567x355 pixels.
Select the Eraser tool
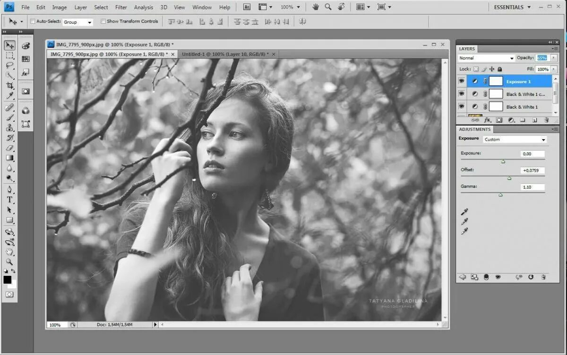pyautogui.click(x=9, y=148)
